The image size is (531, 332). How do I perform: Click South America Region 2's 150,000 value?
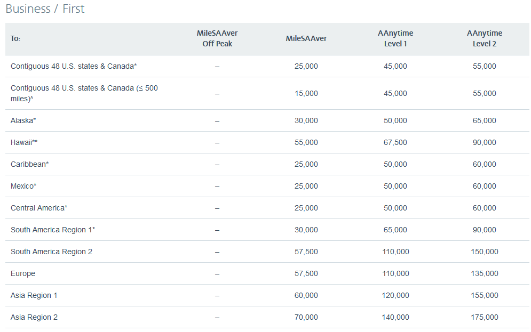coord(484,252)
